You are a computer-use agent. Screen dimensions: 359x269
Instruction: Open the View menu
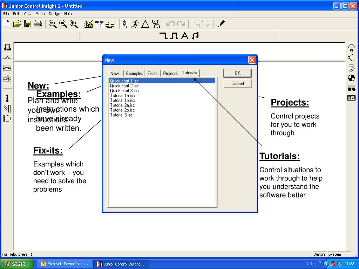[x=27, y=14]
